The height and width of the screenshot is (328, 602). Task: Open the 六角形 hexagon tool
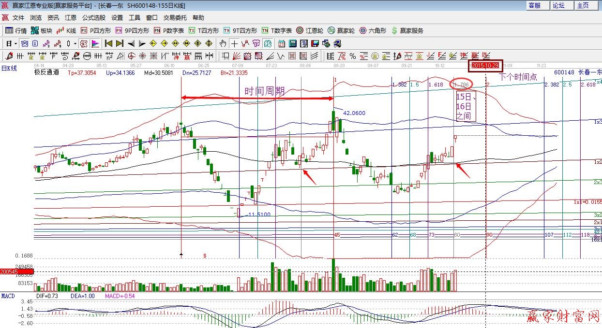click(x=372, y=30)
